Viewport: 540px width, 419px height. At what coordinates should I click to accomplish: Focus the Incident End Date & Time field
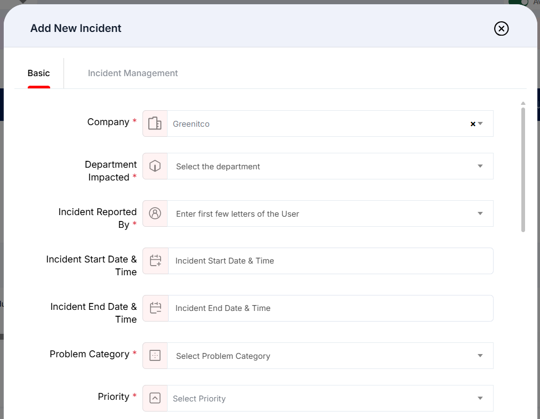click(331, 308)
